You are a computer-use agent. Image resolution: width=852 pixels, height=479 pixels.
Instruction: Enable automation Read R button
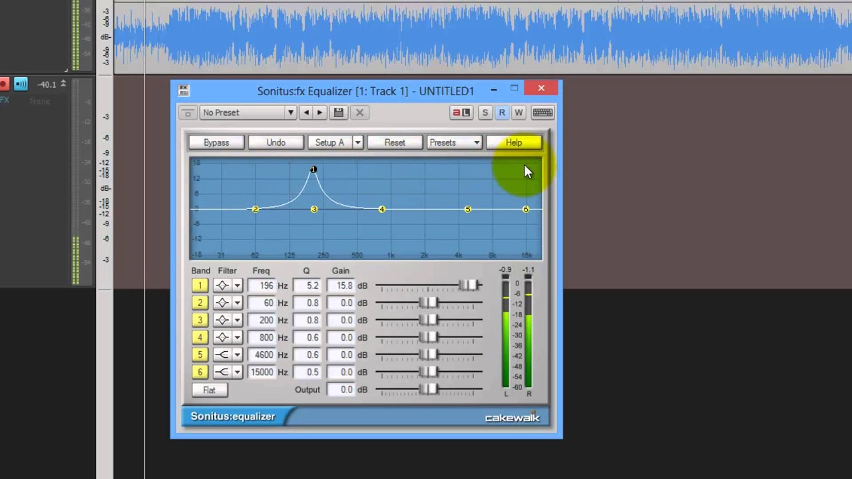click(x=502, y=112)
